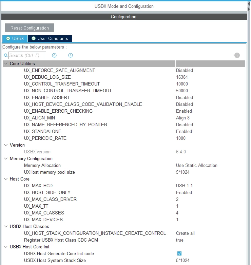Collapse the USBX Host Classes section
The height and width of the screenshot is (265, 251).
click(x=6, y=226)
